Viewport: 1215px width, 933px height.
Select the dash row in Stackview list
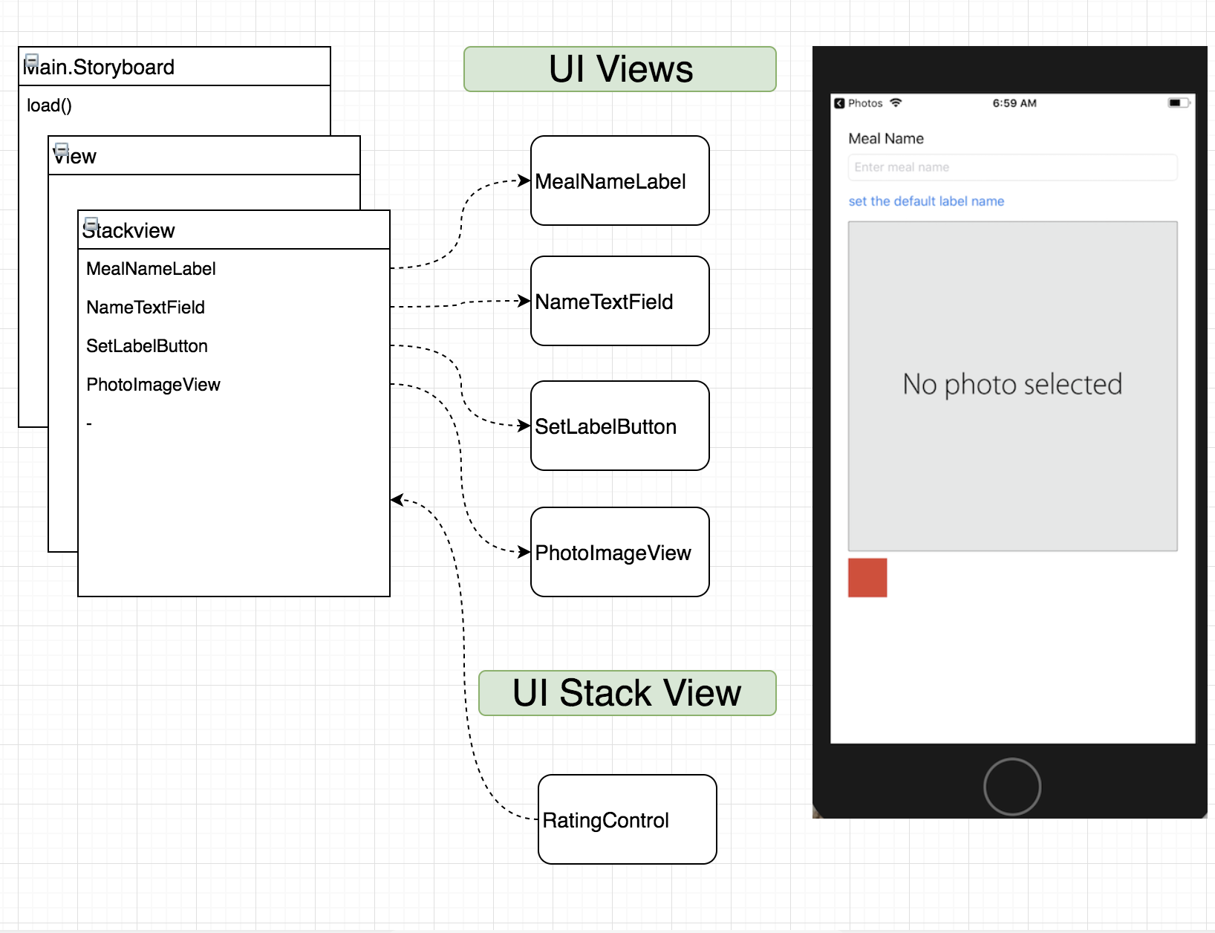pyautogui.click(x=233, y=423)
